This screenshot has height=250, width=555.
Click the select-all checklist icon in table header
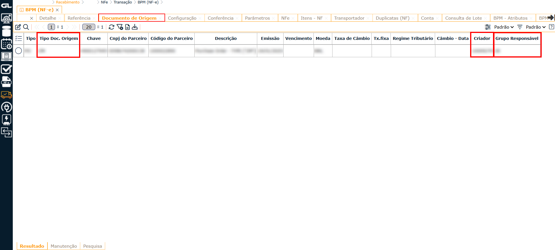point(19,38)
